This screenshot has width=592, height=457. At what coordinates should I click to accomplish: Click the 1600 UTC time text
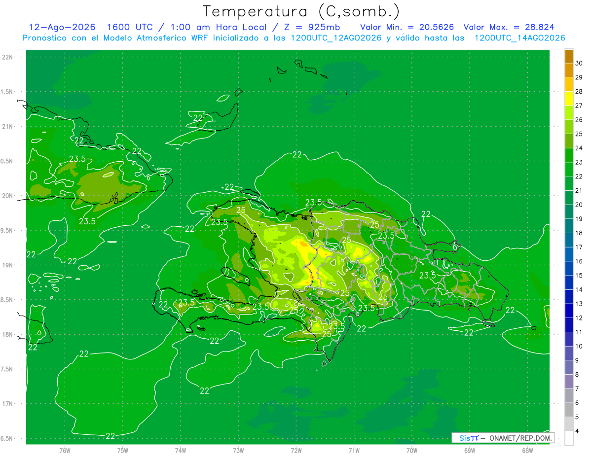pos(130,27)
